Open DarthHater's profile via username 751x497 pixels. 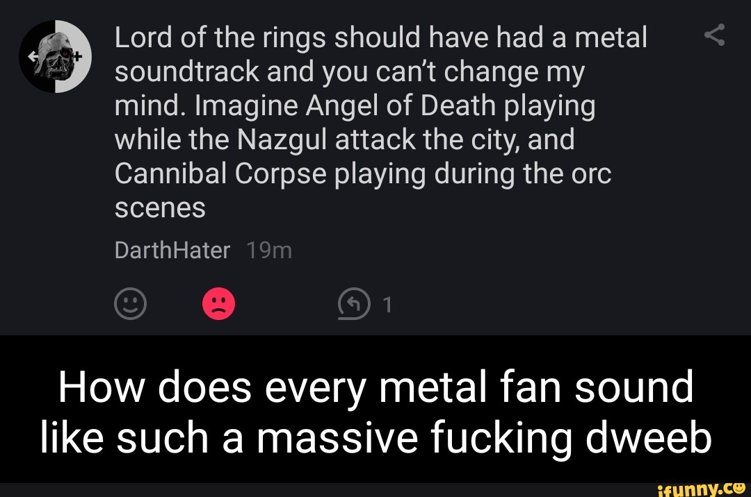click(x=172, y=250)
